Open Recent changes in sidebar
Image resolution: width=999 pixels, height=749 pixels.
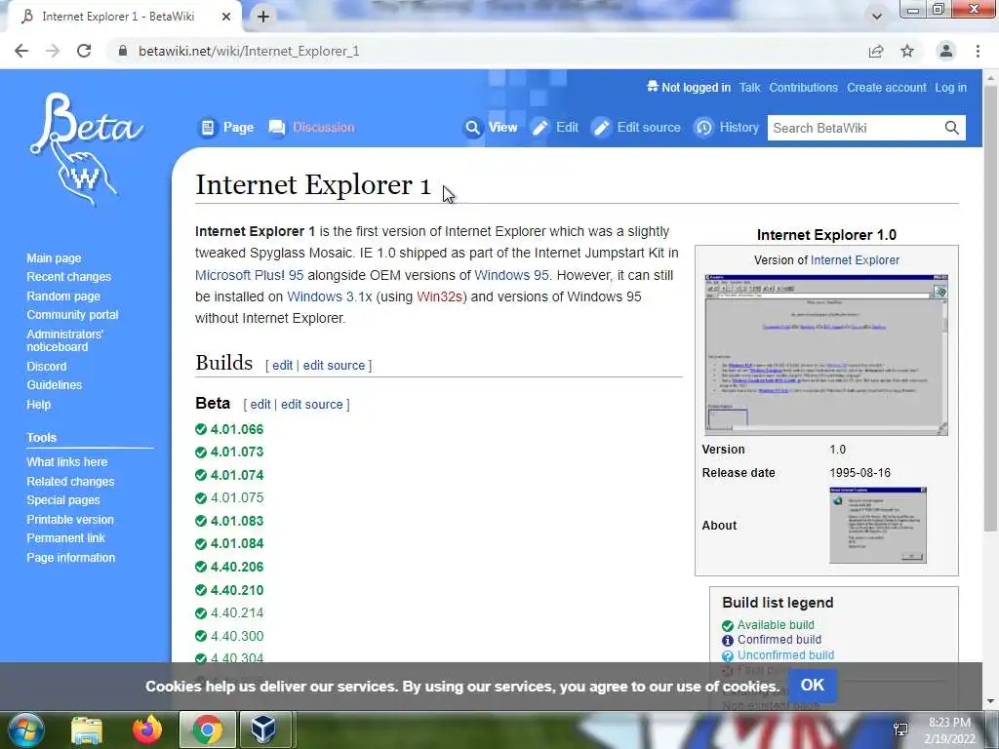[69, 277]
